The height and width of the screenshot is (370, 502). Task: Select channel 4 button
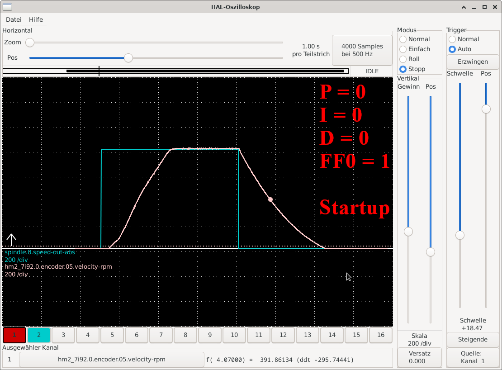[x=88, y=335]
